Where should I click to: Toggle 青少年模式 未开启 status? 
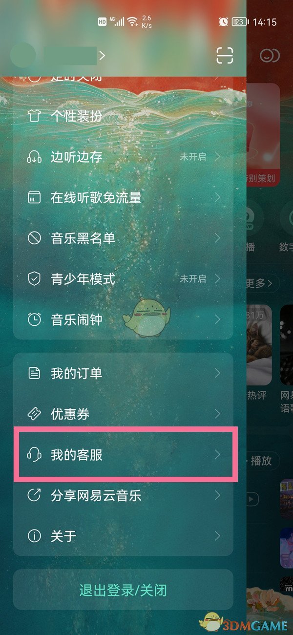[x=193, y=279]
